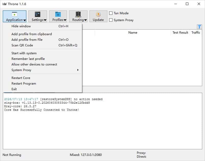Click the Name column header
Screen dimensions: 205x161
[133, 33]
